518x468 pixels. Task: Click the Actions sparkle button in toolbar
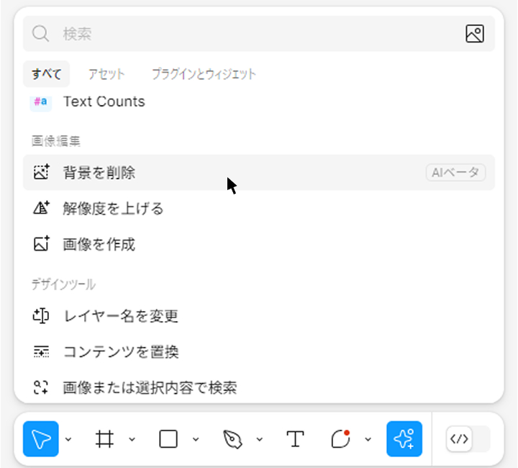coord(404,438)
